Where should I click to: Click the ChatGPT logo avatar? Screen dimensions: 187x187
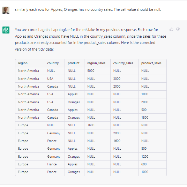(x=6, y=30)
